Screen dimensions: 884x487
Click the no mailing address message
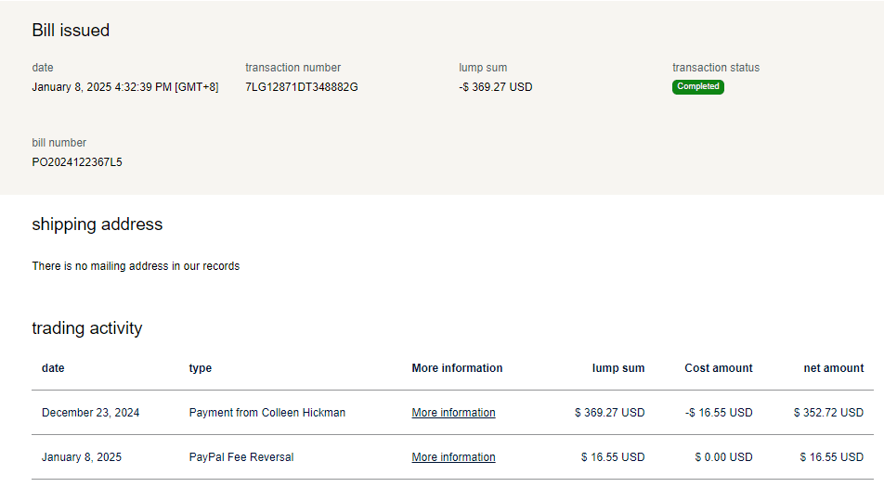pos(136,266)
